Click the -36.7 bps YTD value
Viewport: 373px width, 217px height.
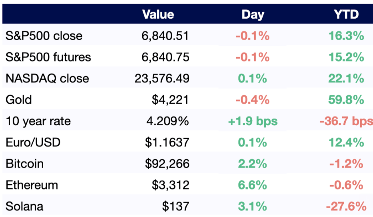point(346,121)
